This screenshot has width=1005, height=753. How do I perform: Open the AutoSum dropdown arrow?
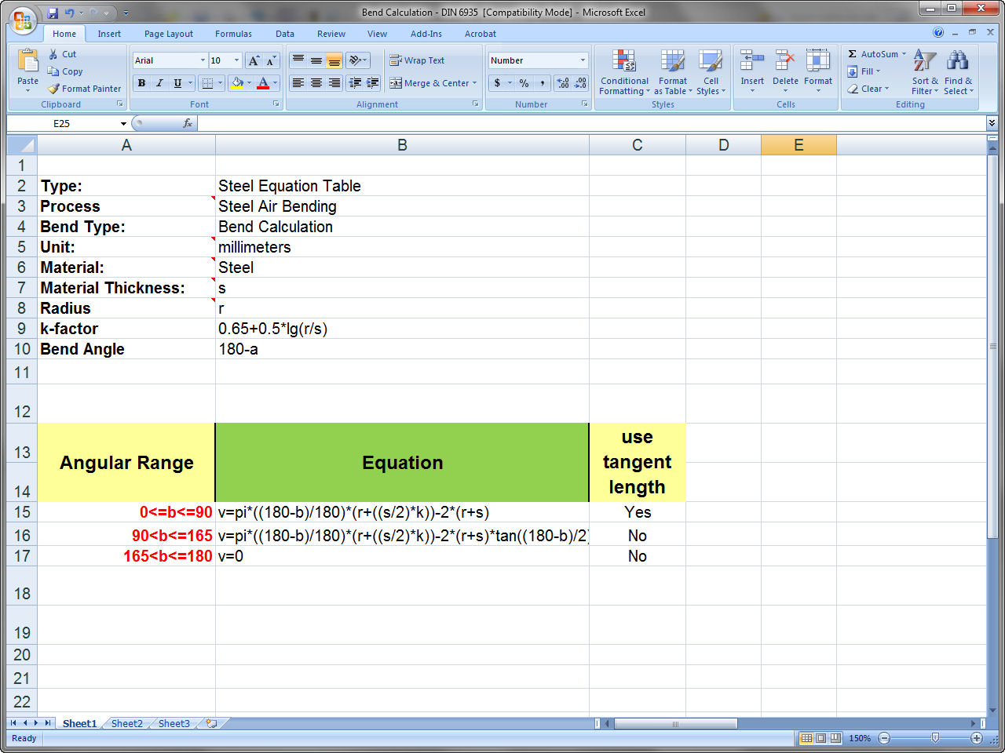[904, 54]
